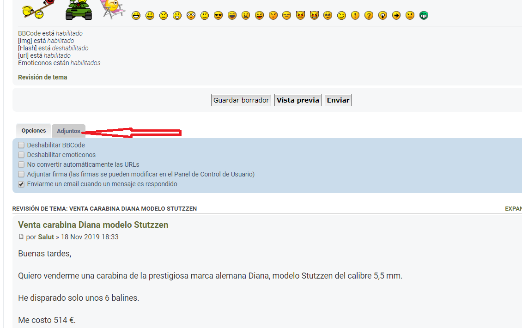Insert the green grinning emoticon
The image size is (522, 328).
click(x=424, y=16)
